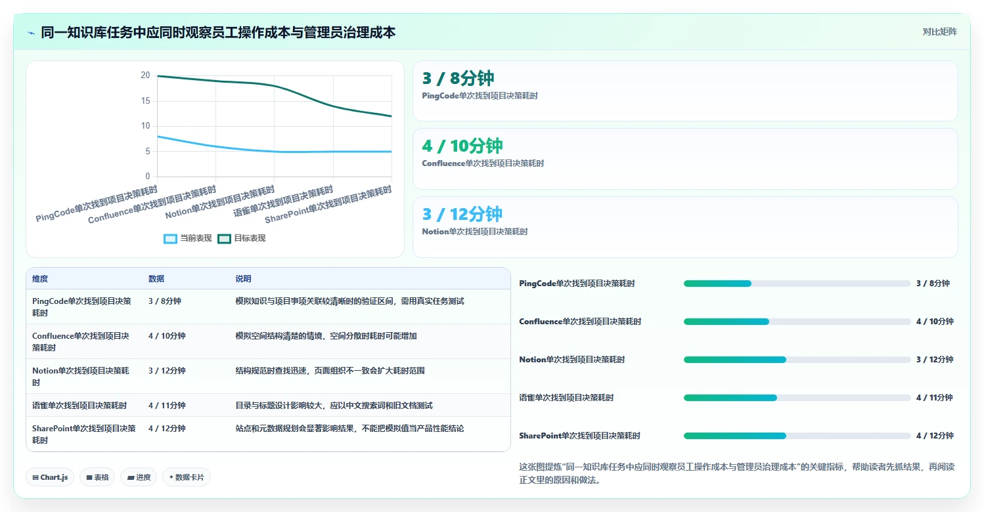Click the summary paragraph starting 这张图提炼
The width and height of the screenshot is (984, 512).
(737, 473)
